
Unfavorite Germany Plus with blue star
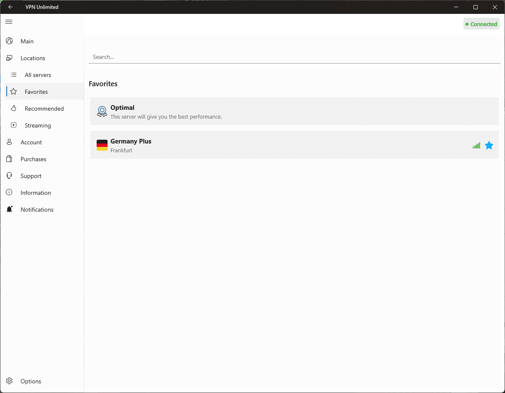pyautogui.click(x=489, y=146)
